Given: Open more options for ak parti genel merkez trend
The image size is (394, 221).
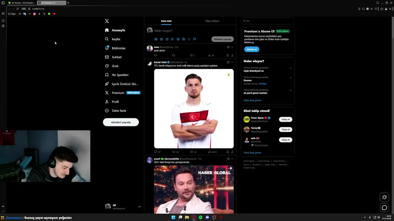Looking at the screenshot, I should (291, 90).
